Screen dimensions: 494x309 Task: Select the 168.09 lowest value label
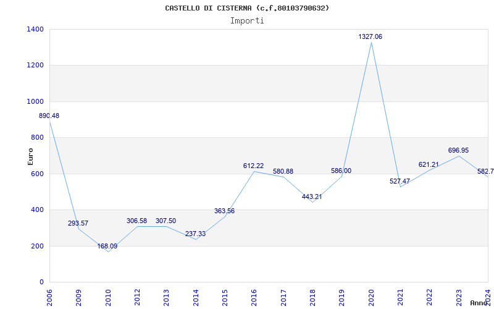107,247
